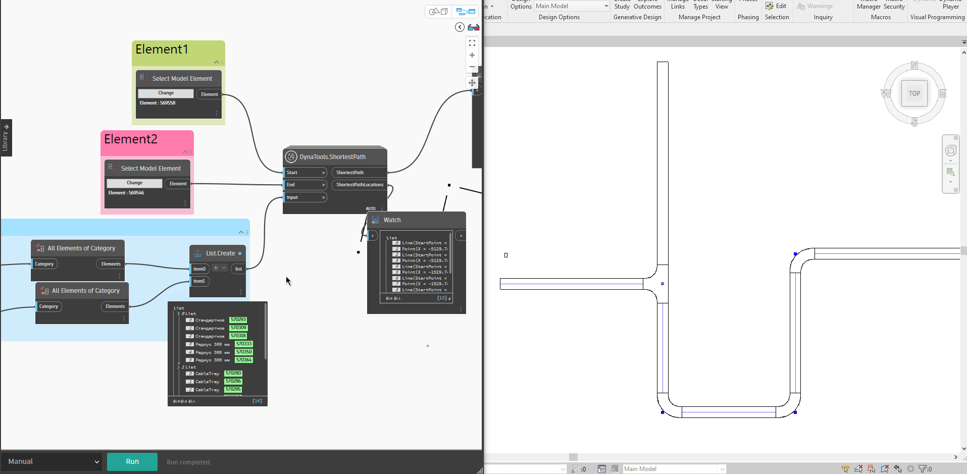The width and height of the screenshot is (967, 474).
Task: Activate the pan tool icon
Action: (472, 83)
